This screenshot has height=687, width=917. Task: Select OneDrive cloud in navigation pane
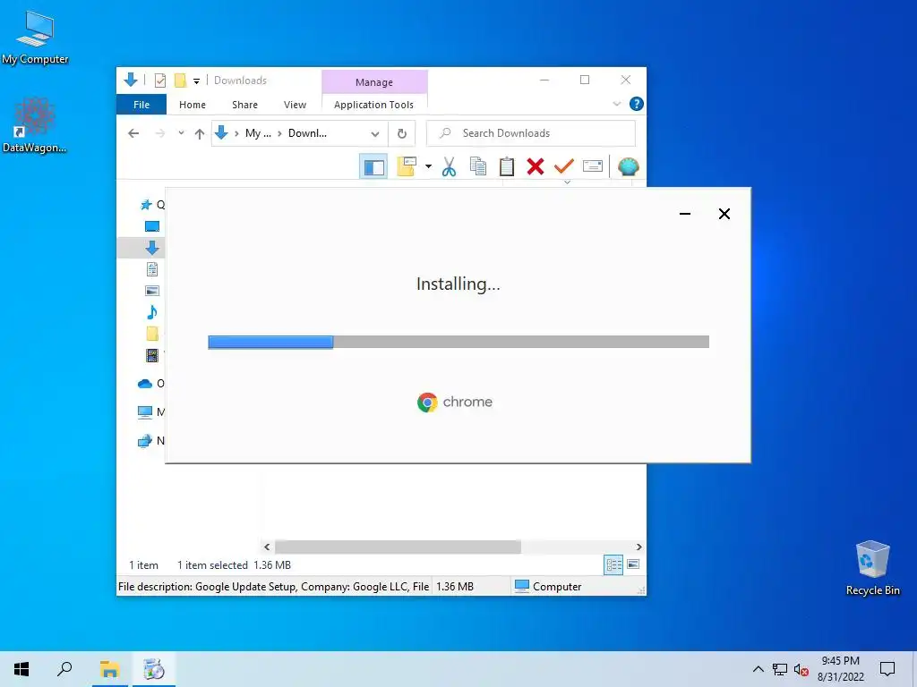145,384
